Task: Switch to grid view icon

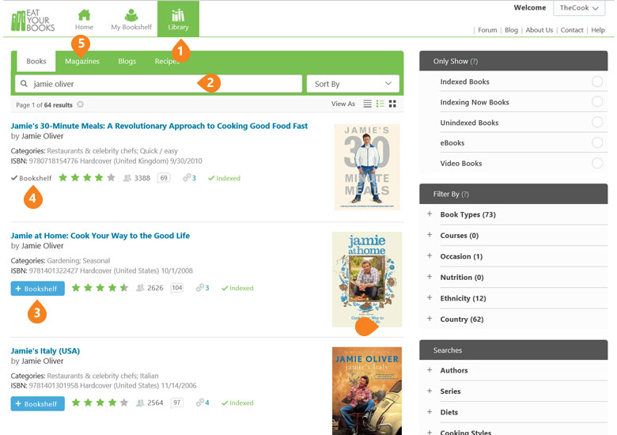Action: [392, 104]
